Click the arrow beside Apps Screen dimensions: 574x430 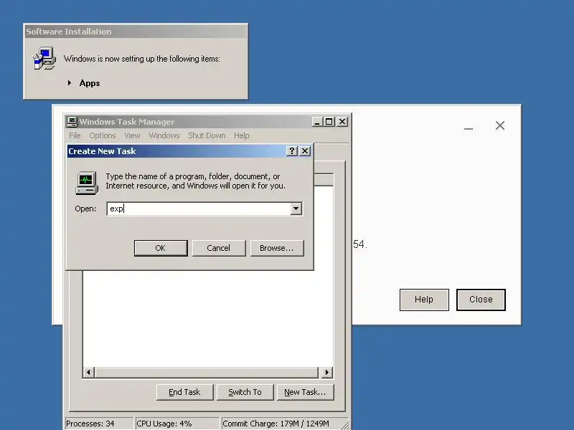[70, 83]
